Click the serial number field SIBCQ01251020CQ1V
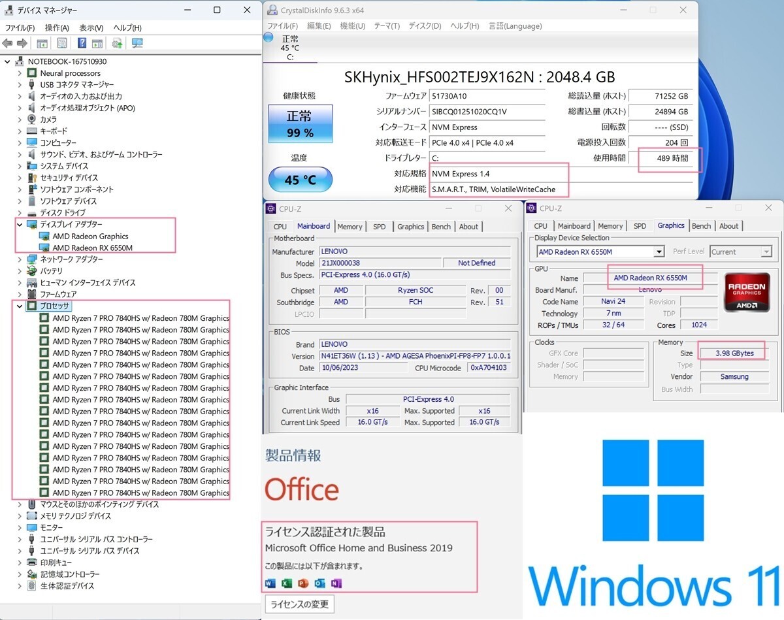Screen dimensions: 784x620 487,111
